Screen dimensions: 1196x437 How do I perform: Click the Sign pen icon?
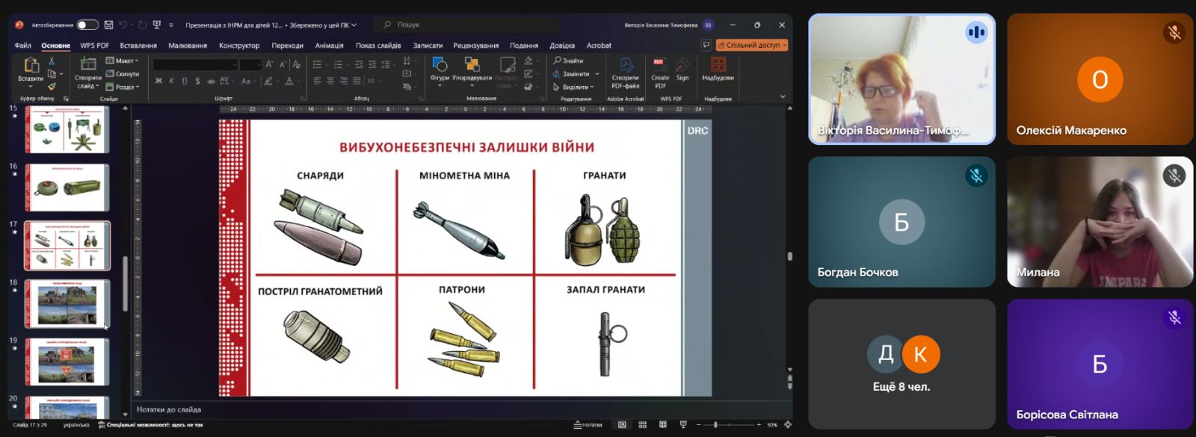[x=682, y=69]
